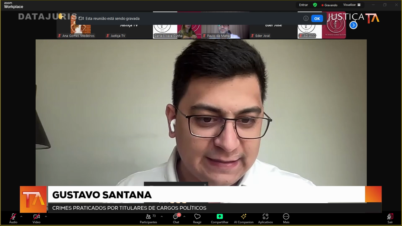Image resolution: width=402 pixels, height=226 pixels.
Task: Open the Chat panel
Action: [x=176, y=217]
